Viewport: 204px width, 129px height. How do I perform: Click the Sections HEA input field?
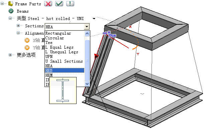65,27
